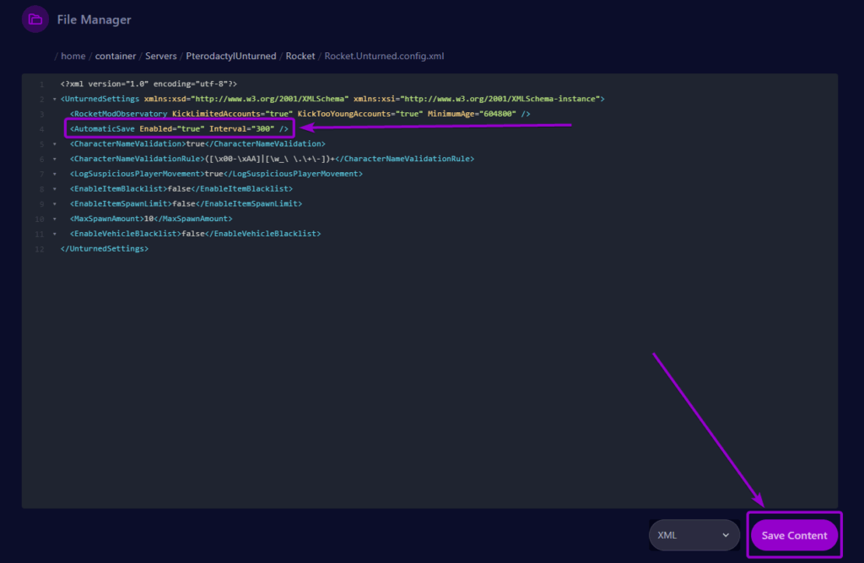Click the AutomaticSave Enabled "true" value
Image resolution: width=864 pixels, height=563 pixels.
click(191, 128)
